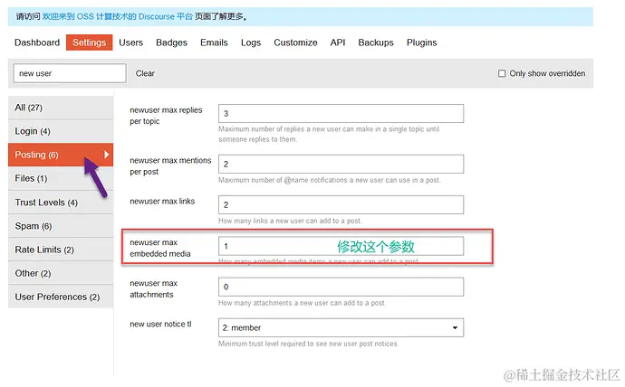Edit newuser max embedded media field
The width and height of the screenshot is (625, 387).
tap(341, 246)
